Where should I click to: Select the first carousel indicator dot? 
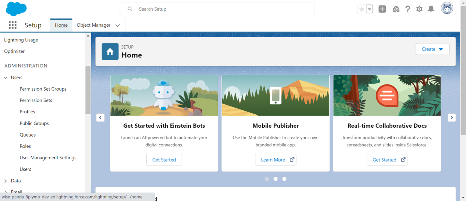tap(267, 179)
